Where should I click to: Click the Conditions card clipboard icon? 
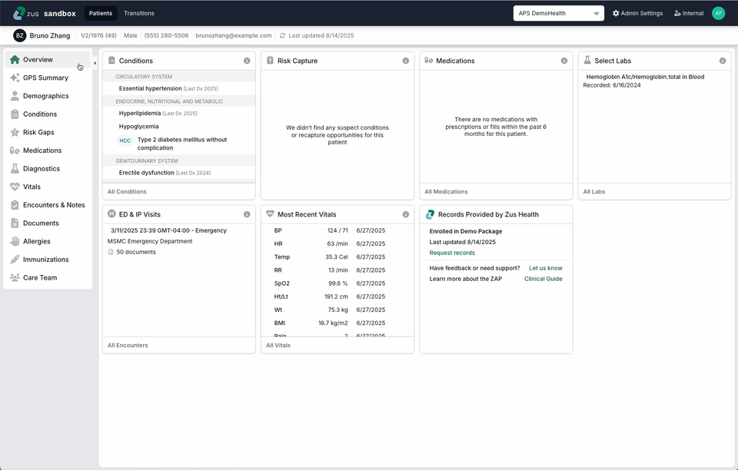click(x=111, y=60)
